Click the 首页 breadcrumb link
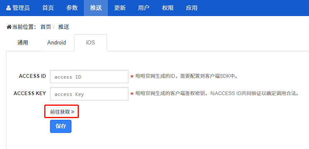Screen dimensions: 309x149 point(46,27)
